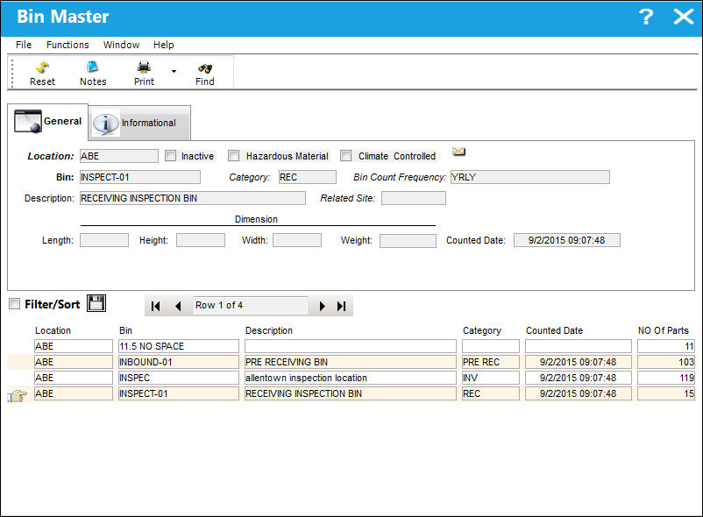Toggle the Inactive checkbox
This screenshot has height=517, width=703.
(x=170, y=155)
